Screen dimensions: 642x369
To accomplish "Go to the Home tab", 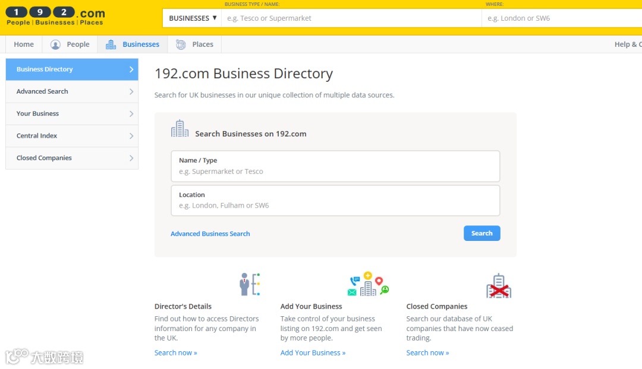I will [x=24, y=44].
